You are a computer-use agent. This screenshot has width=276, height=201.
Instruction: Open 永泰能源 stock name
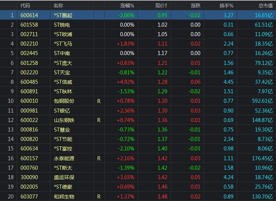[x=64, y=158]
